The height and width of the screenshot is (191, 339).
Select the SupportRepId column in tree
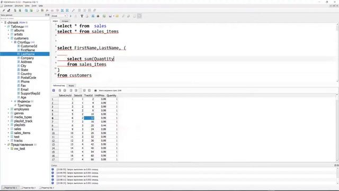coord(30,93)
